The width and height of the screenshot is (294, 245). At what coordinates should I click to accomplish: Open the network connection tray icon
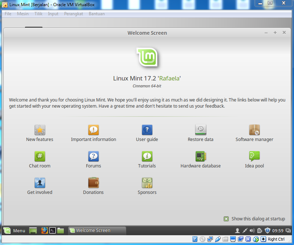245,231
